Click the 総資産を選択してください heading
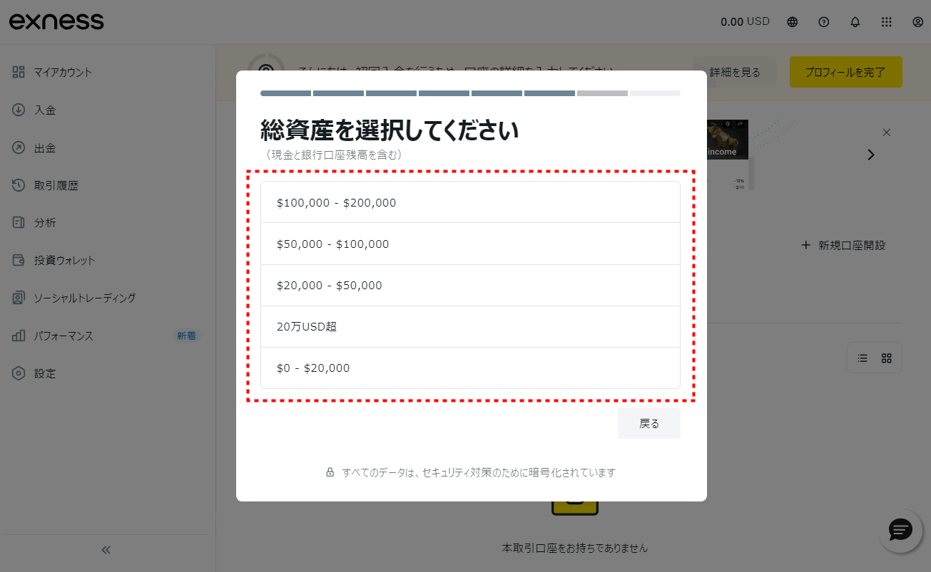The height and width of the screenshot is (572, 931). click(x=390, y=130)
